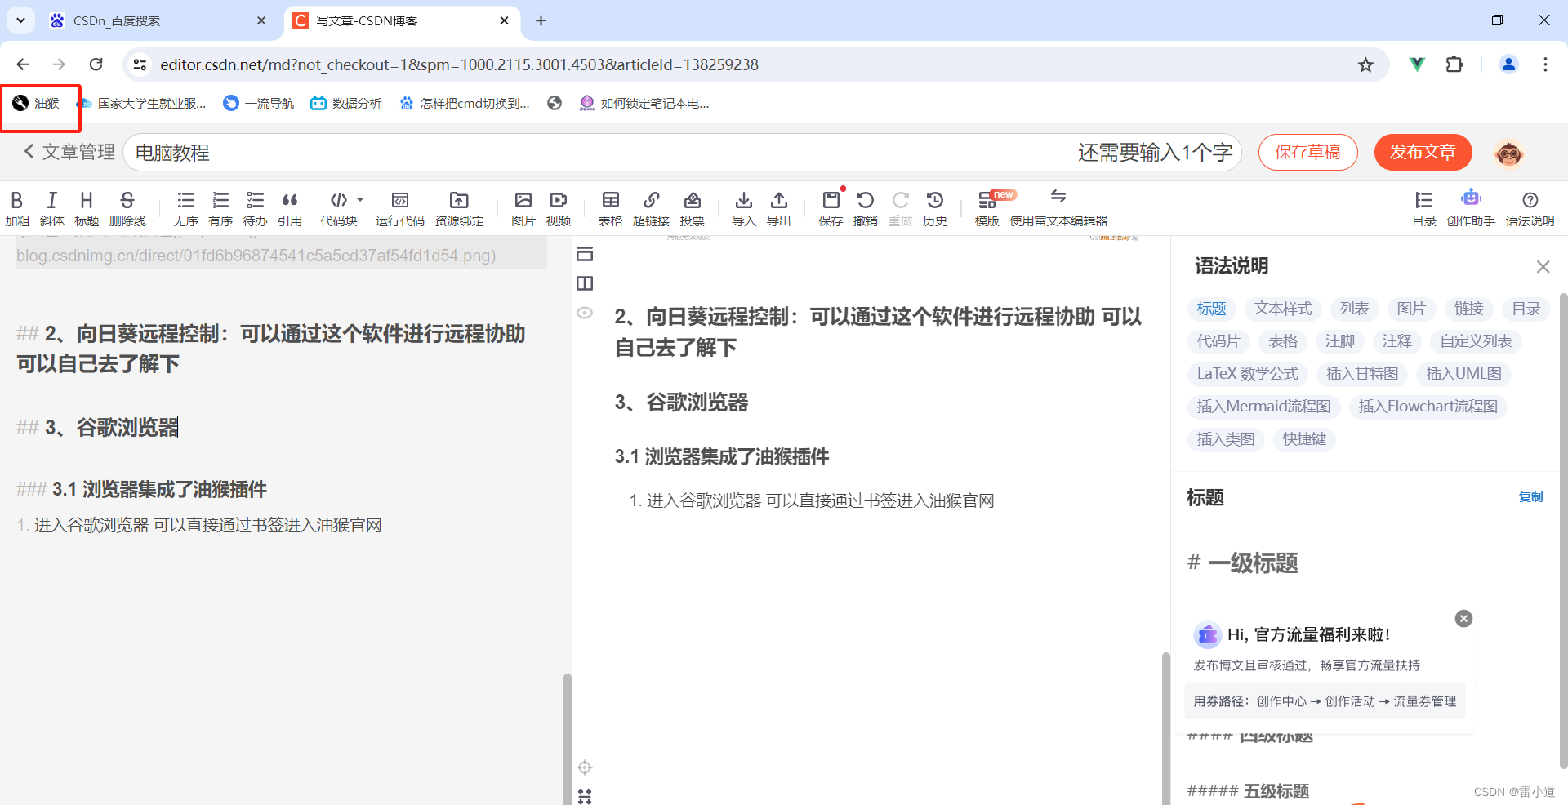Insert a hyperlink (超链接)

click(651, 209)
